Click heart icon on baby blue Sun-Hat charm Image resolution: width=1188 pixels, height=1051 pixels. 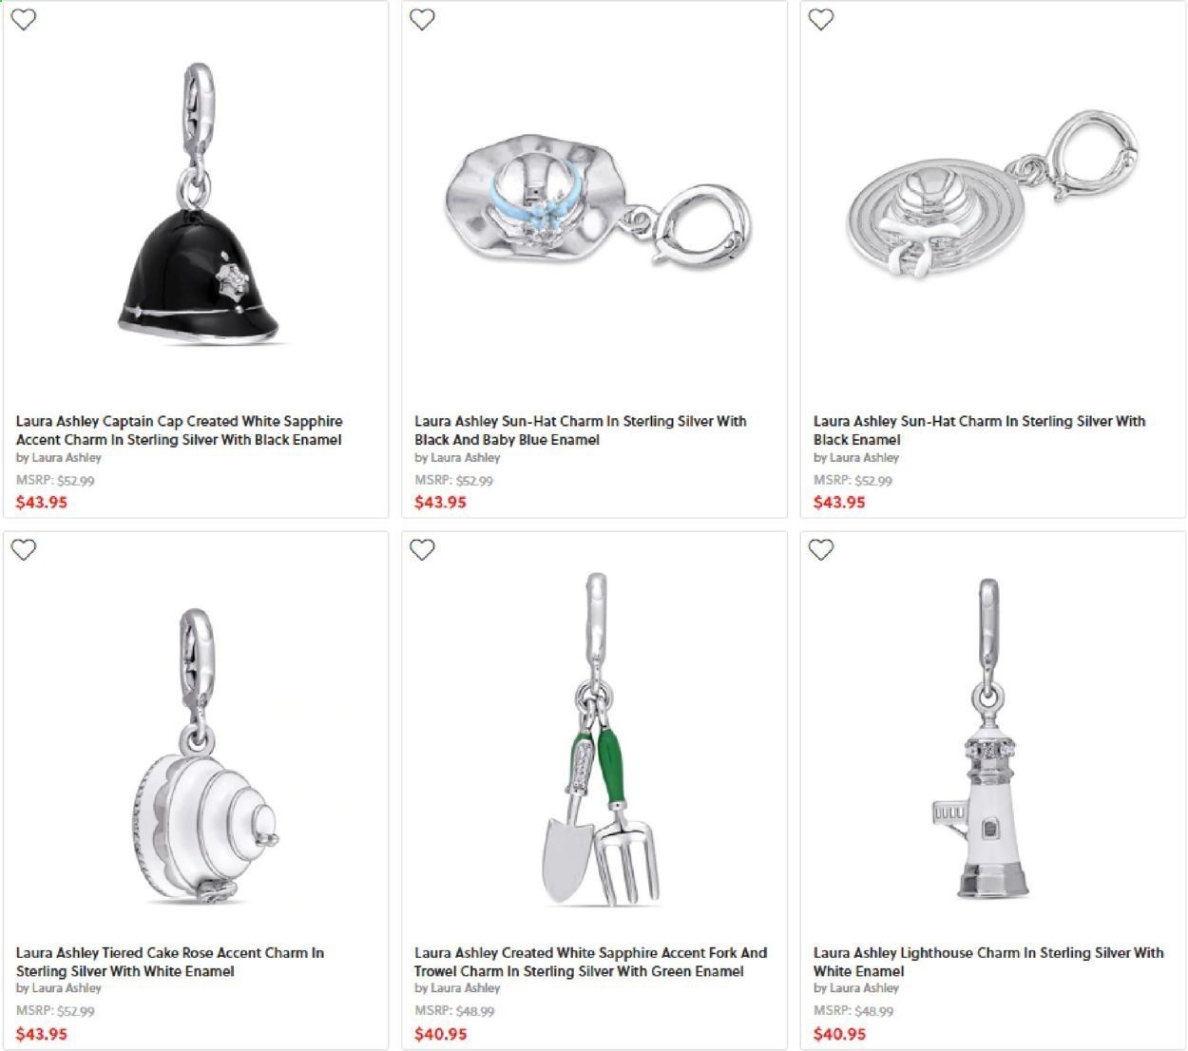point(422,19)
